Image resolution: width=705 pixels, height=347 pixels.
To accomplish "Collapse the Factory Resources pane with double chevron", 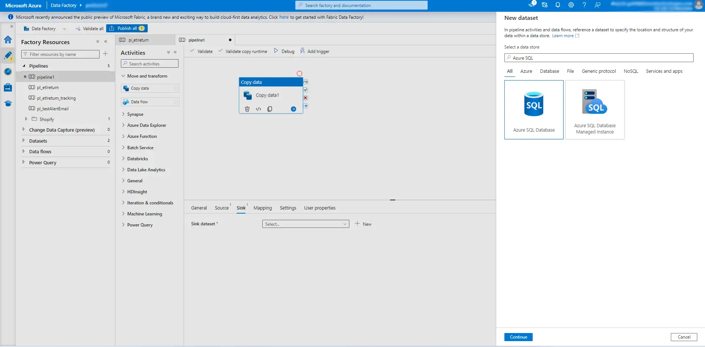I will 106,42.
